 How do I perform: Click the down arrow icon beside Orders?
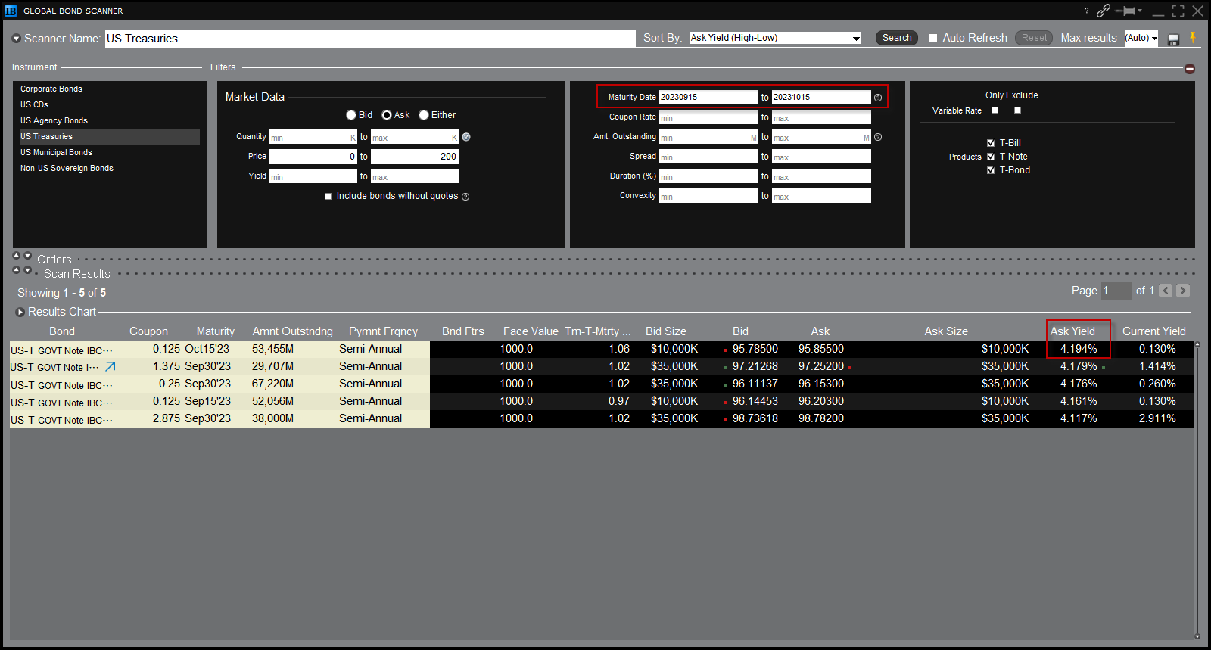(28, 256)
